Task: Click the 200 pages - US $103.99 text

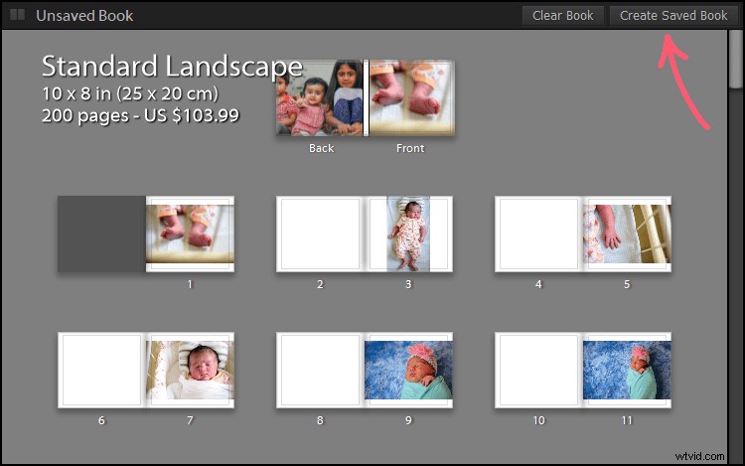Action: point(140,115)
